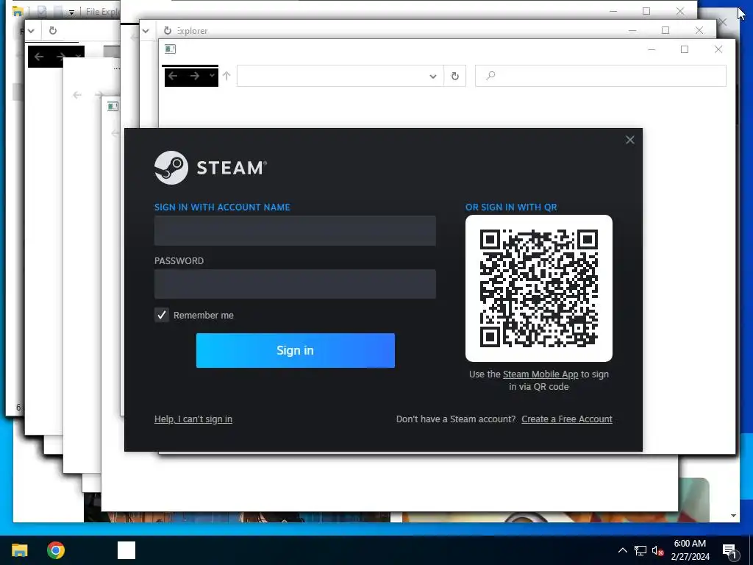This screenshot has width=753, height=565.
Task: Launch Google Chrome from the taskbar
Action: (x=56, y=550)
